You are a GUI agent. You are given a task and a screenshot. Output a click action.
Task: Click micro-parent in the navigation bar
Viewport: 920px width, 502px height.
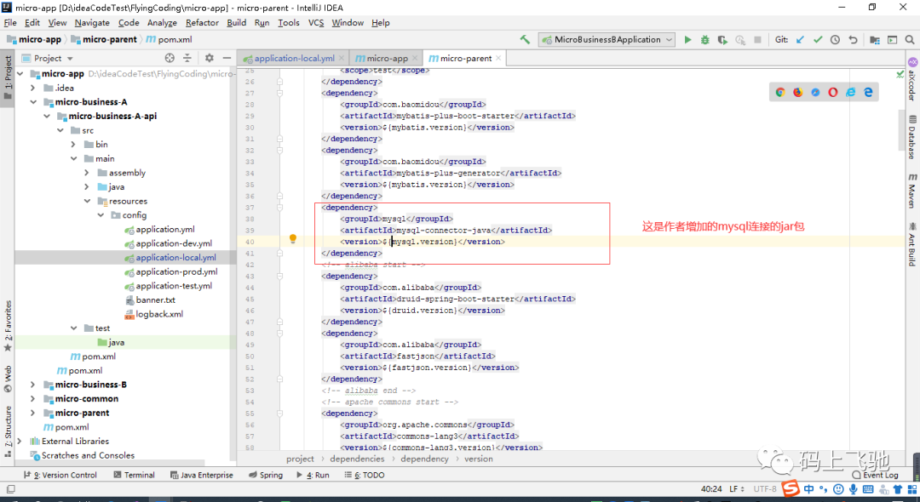(104, 40)
